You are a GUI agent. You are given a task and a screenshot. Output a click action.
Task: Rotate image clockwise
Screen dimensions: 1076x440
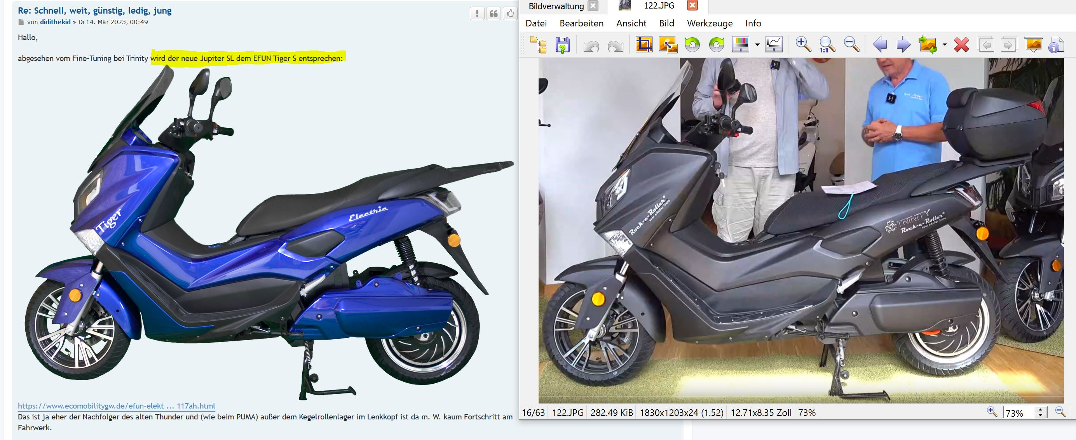pyautogui.click(x=716, y=45)
